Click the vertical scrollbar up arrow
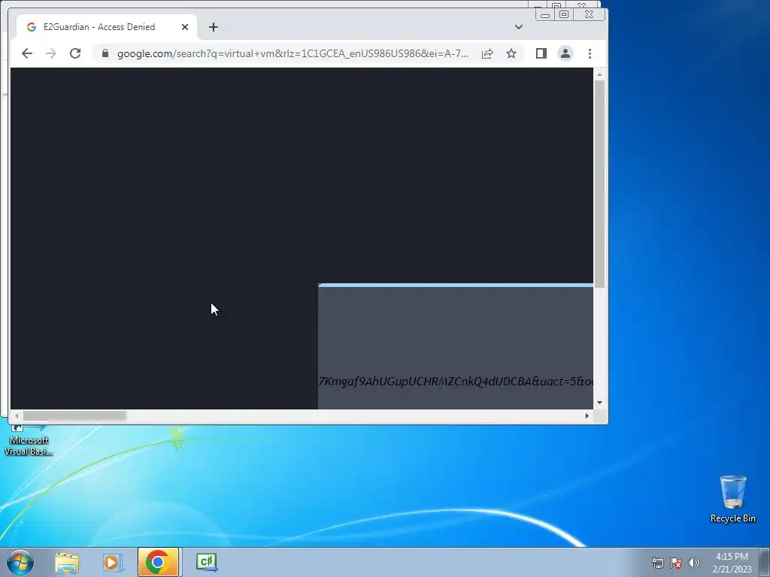Screen dimensions: 770x577 (x=599, y=74)
